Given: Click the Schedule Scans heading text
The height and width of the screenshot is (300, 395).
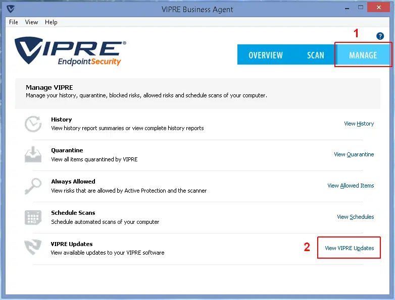Looking at the screenshot, I should pos(73,213).
